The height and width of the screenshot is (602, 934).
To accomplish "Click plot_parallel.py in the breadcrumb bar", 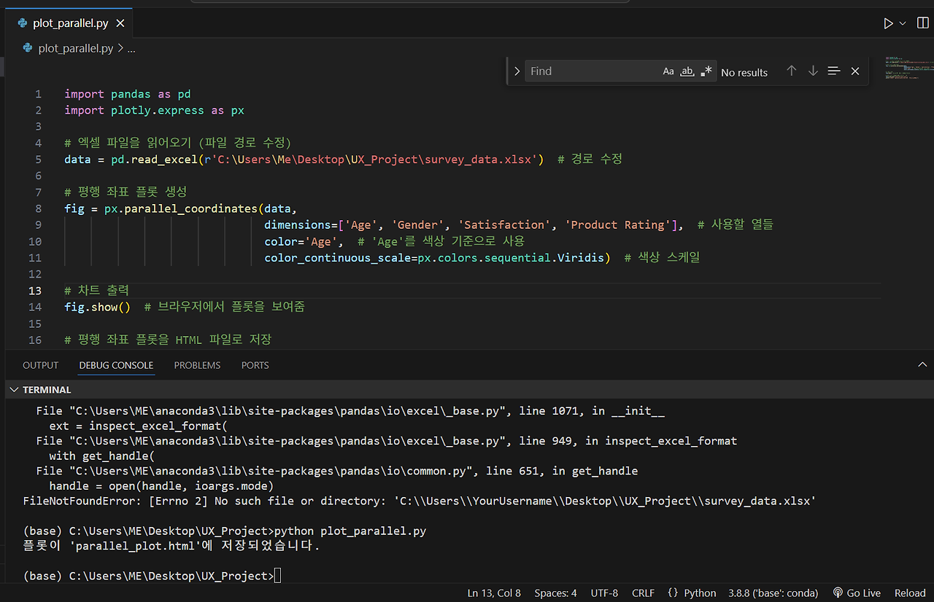I will [x=76, y=48].
